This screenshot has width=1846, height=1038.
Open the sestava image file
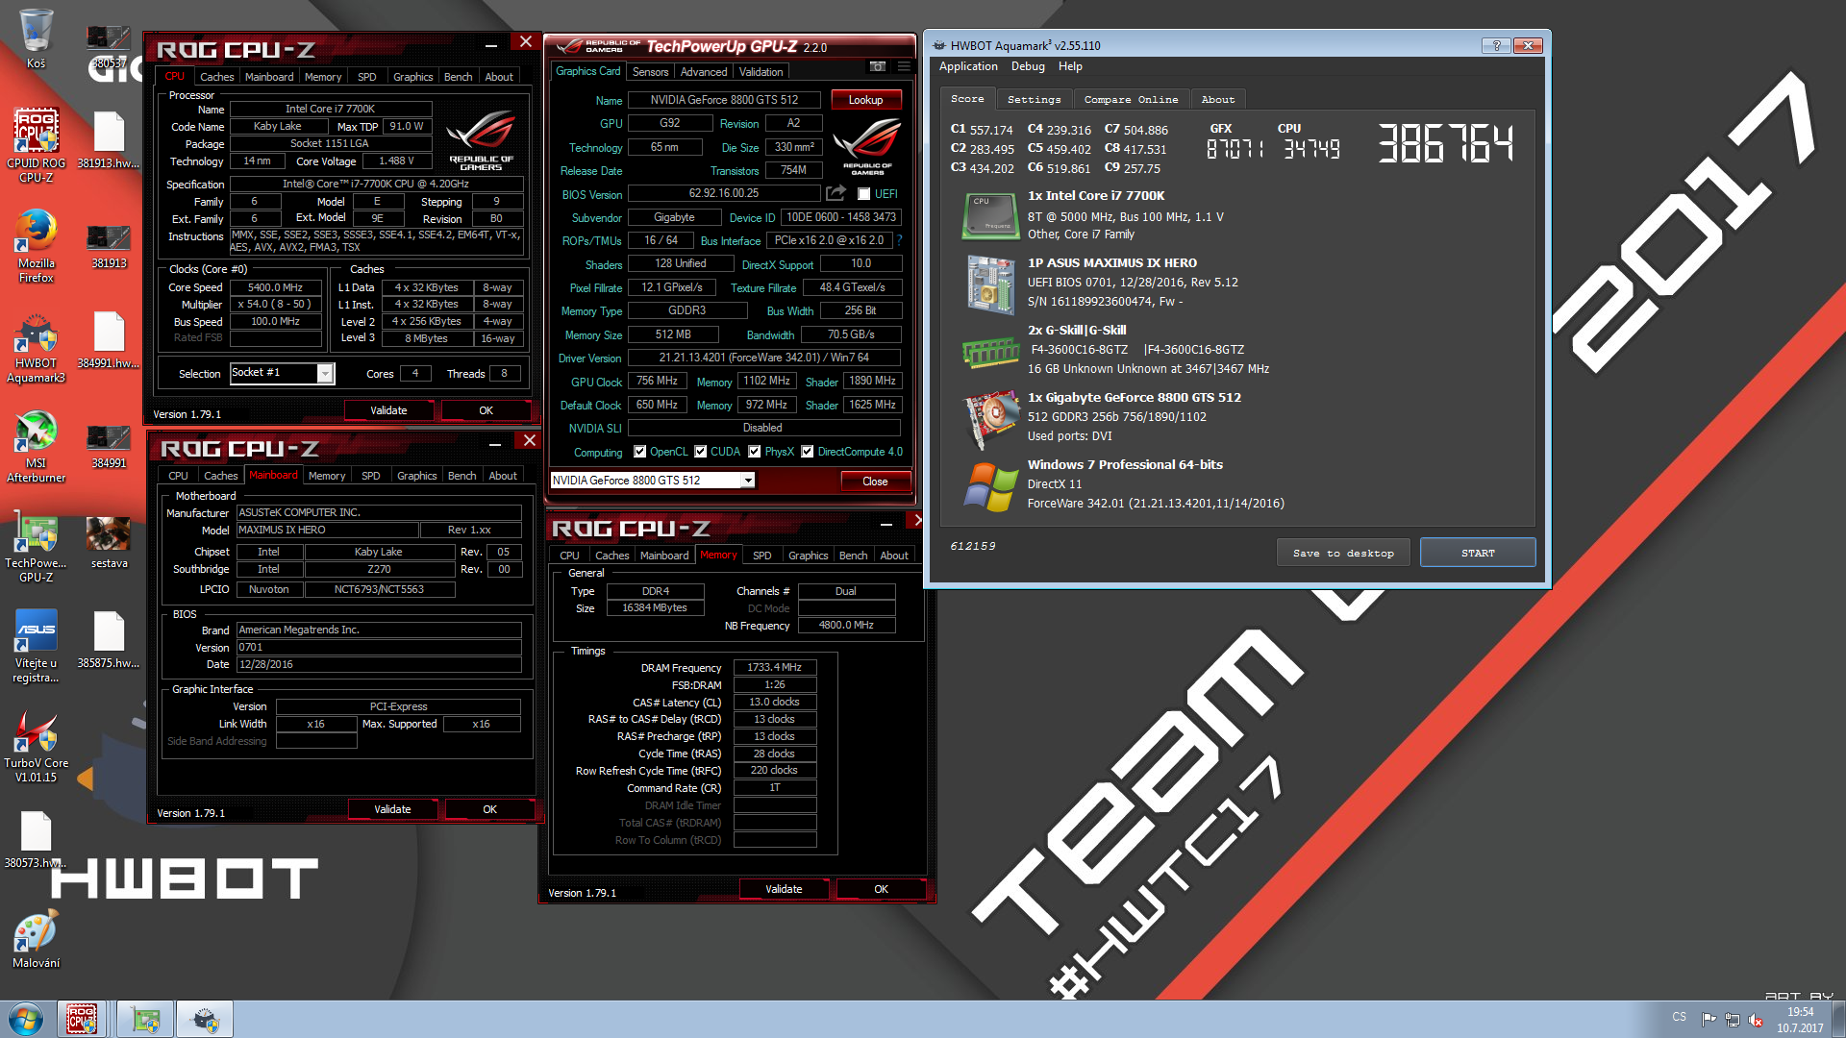pos(109,543)
